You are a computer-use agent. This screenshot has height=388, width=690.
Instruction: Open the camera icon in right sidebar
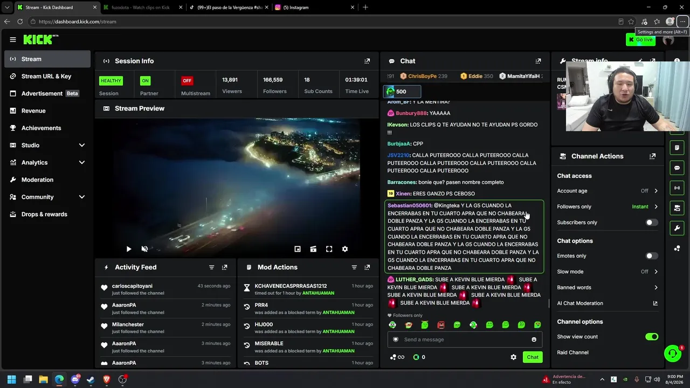click(x=677, y=208)
